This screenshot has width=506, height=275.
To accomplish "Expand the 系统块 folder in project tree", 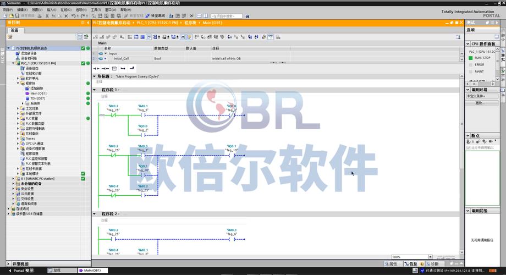I will (x=23, y=103).
